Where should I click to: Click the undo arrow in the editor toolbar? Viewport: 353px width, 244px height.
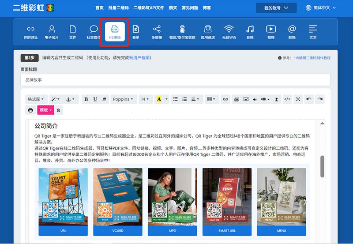[309, 99]
